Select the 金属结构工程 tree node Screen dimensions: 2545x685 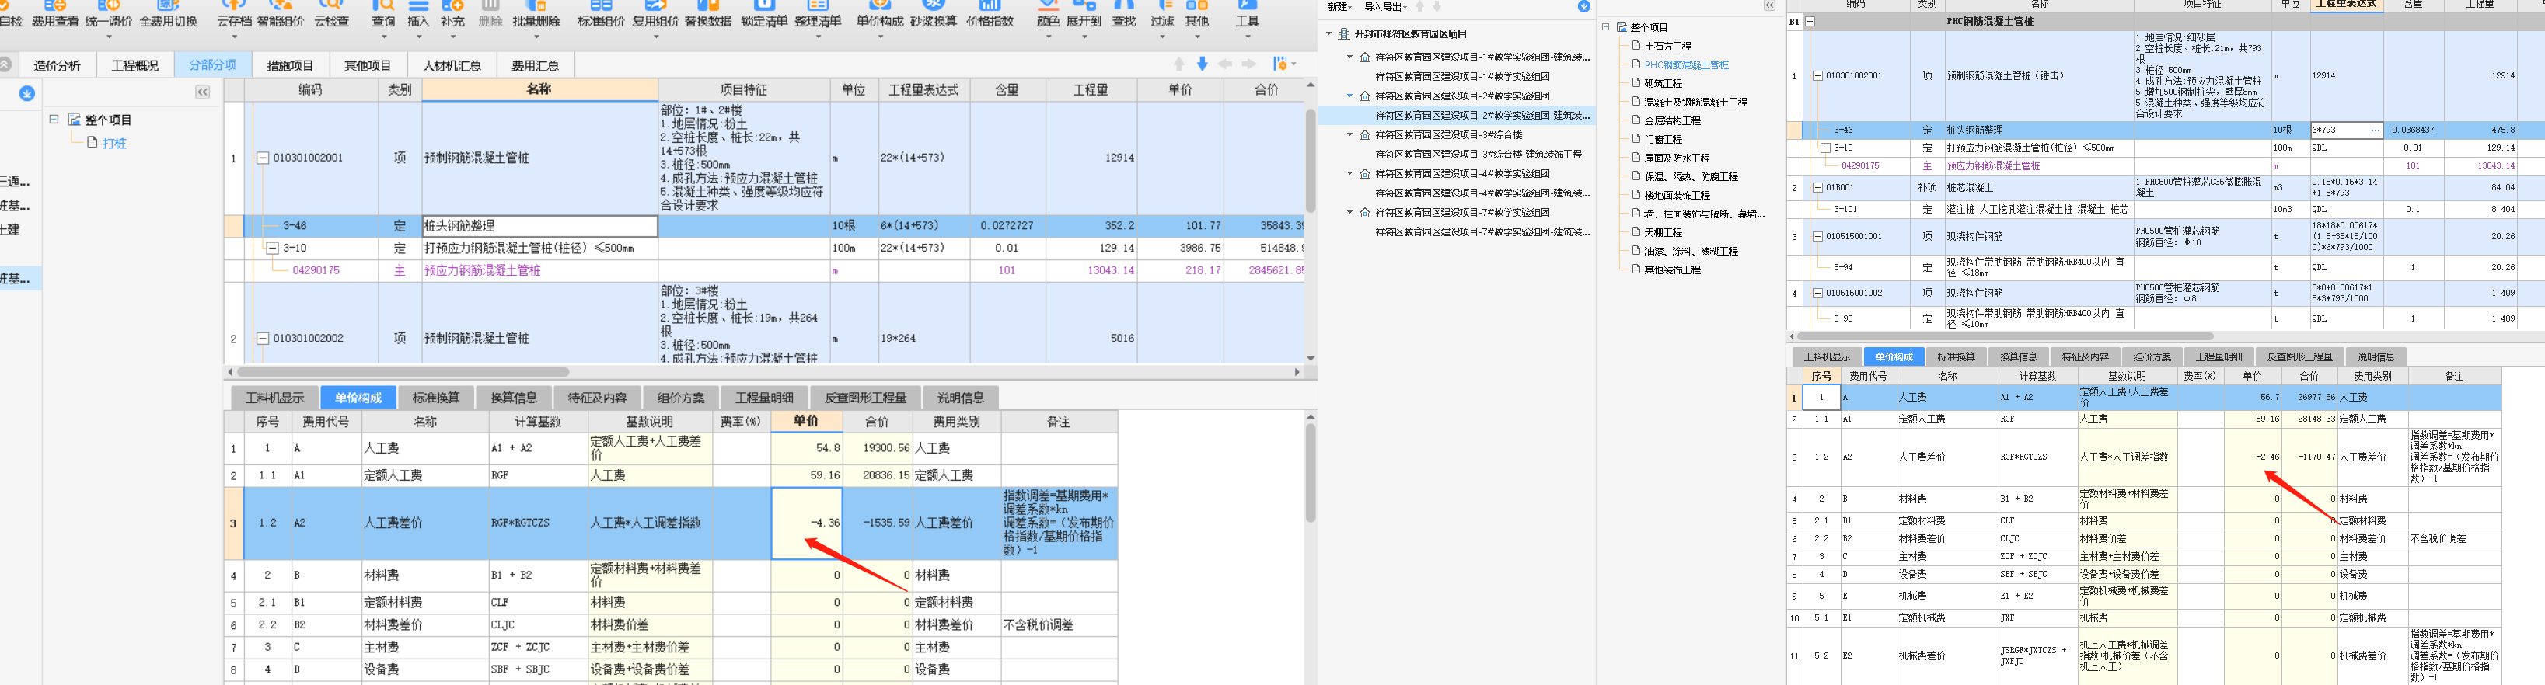tap(1673, 121)
